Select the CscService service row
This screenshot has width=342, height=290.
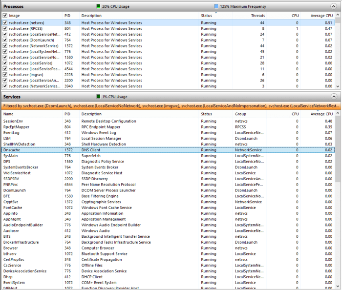coord(168,266)
